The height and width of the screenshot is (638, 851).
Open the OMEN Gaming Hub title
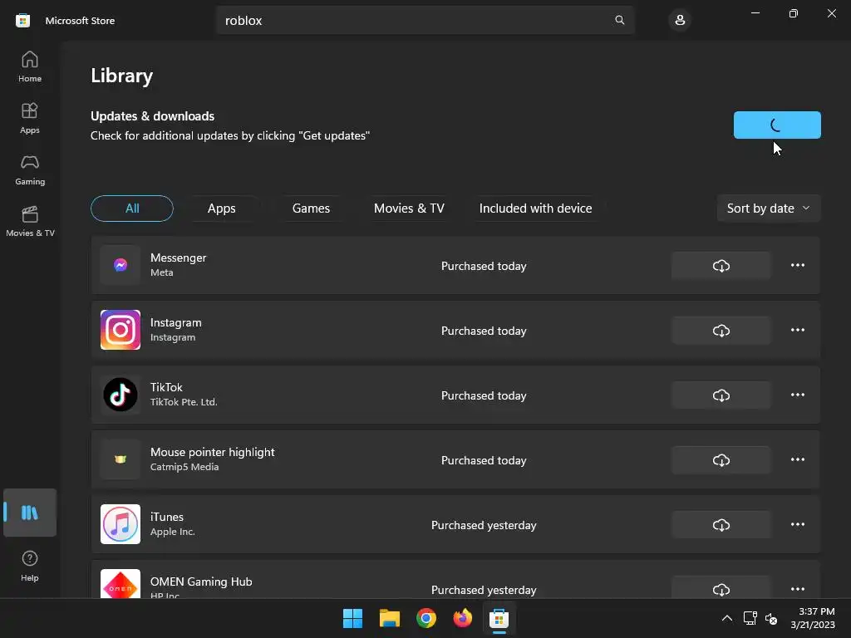pos(201,582)
